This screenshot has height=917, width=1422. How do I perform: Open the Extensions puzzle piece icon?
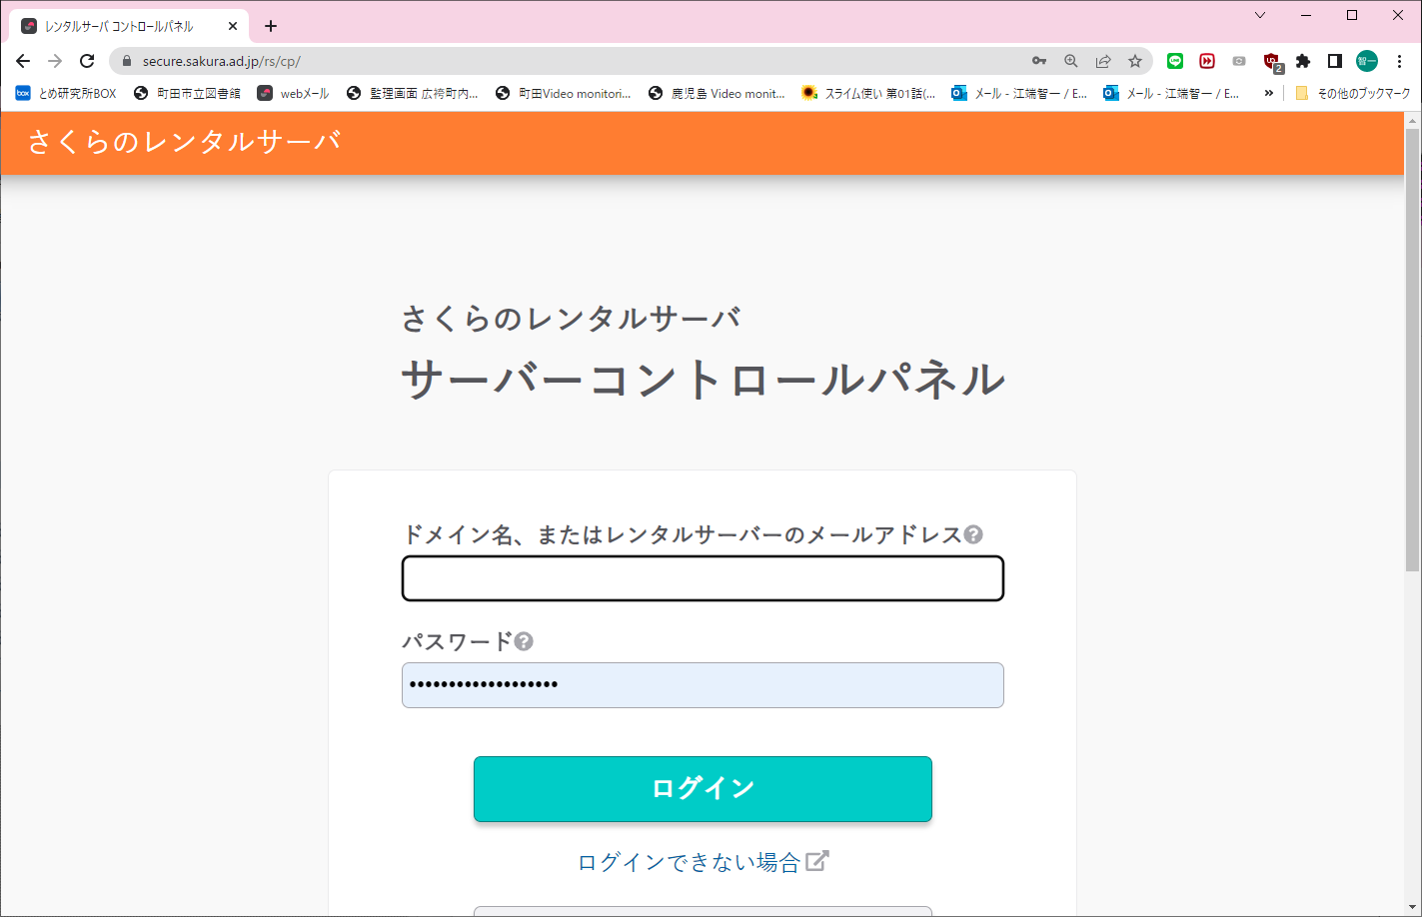tap(1303, 61)
